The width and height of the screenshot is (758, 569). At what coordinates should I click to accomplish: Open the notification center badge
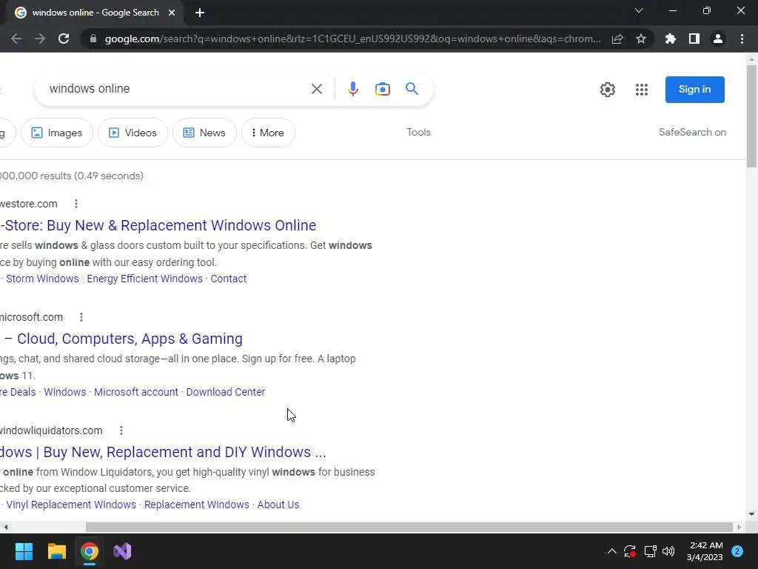point(737,551)
